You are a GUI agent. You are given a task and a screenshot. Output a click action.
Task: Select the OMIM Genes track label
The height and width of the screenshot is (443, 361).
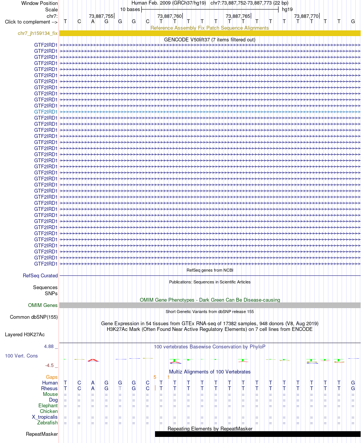tap(43, 305)
